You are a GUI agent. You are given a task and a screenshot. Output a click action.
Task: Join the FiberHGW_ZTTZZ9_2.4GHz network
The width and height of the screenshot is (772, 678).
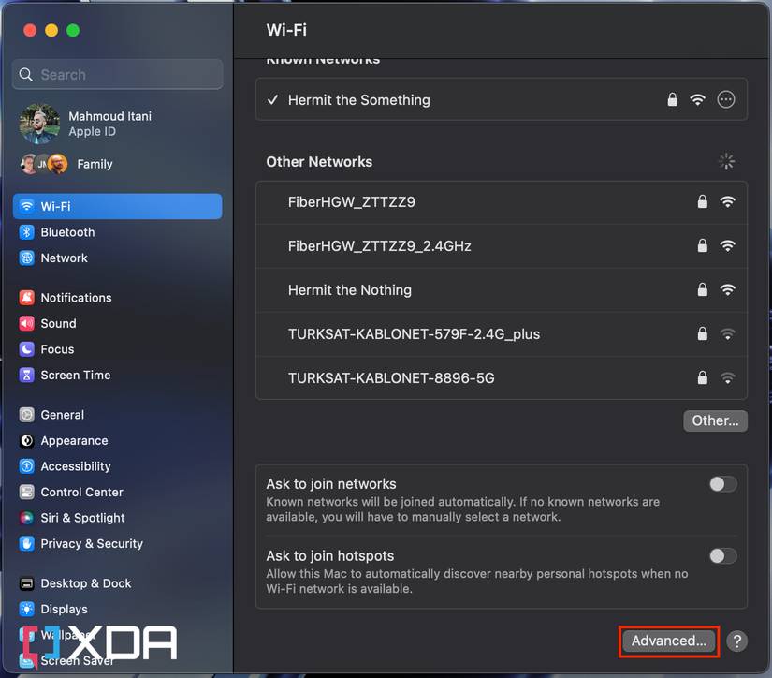pos(502,246)
